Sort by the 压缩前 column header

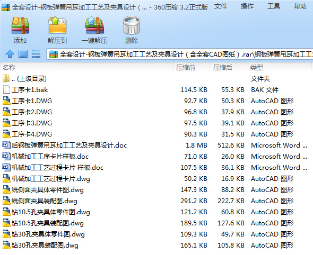pos(186,68)
